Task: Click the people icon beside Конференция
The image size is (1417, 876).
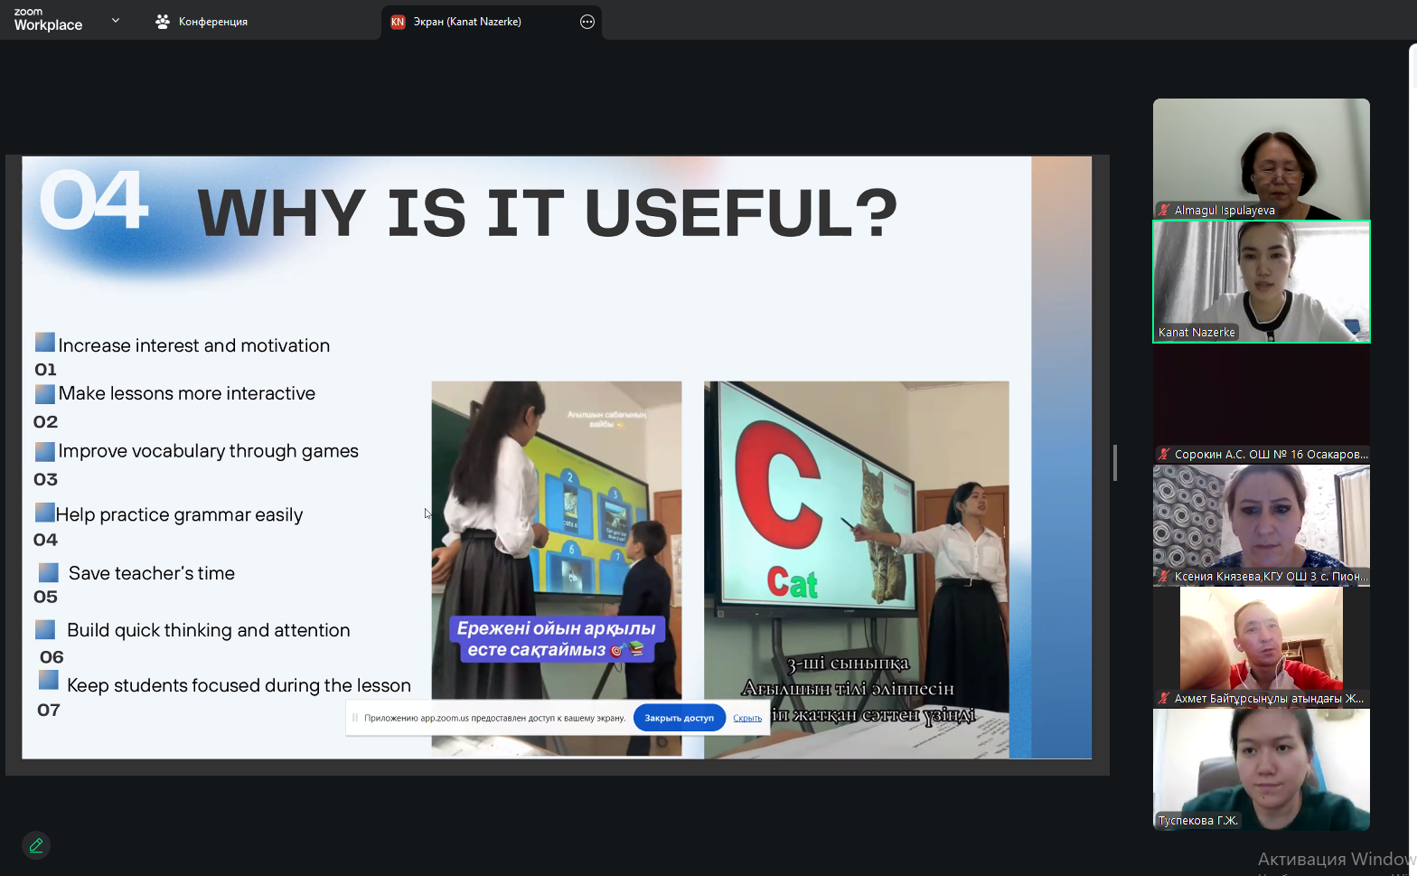Action: (163, 22)
